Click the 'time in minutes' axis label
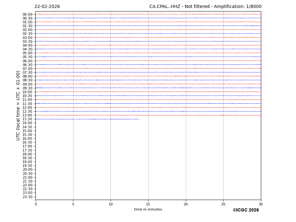296x222 pixels. click(x=148, y=210)
